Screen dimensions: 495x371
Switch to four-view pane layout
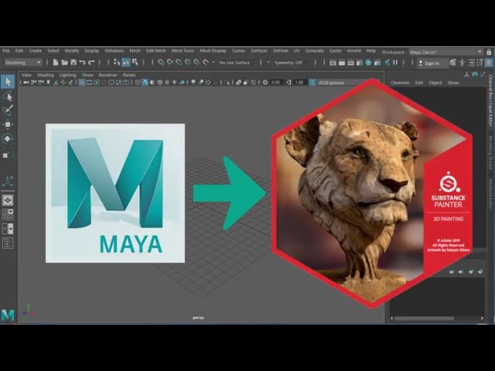click(8, 214)
